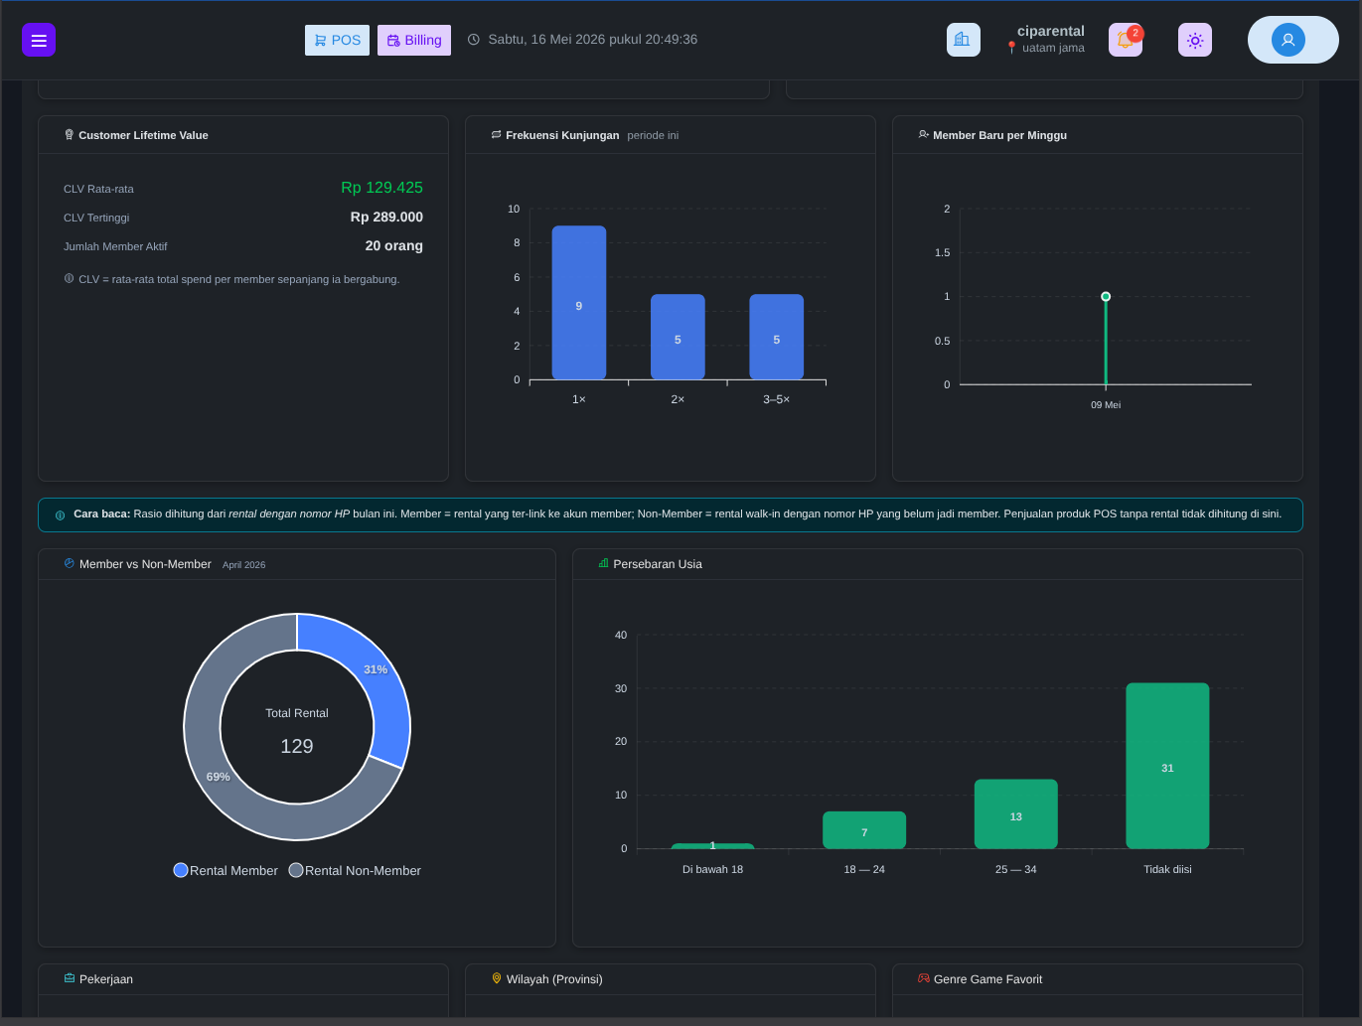Click the 3–5× visit frequency bar

pos(777,337)
